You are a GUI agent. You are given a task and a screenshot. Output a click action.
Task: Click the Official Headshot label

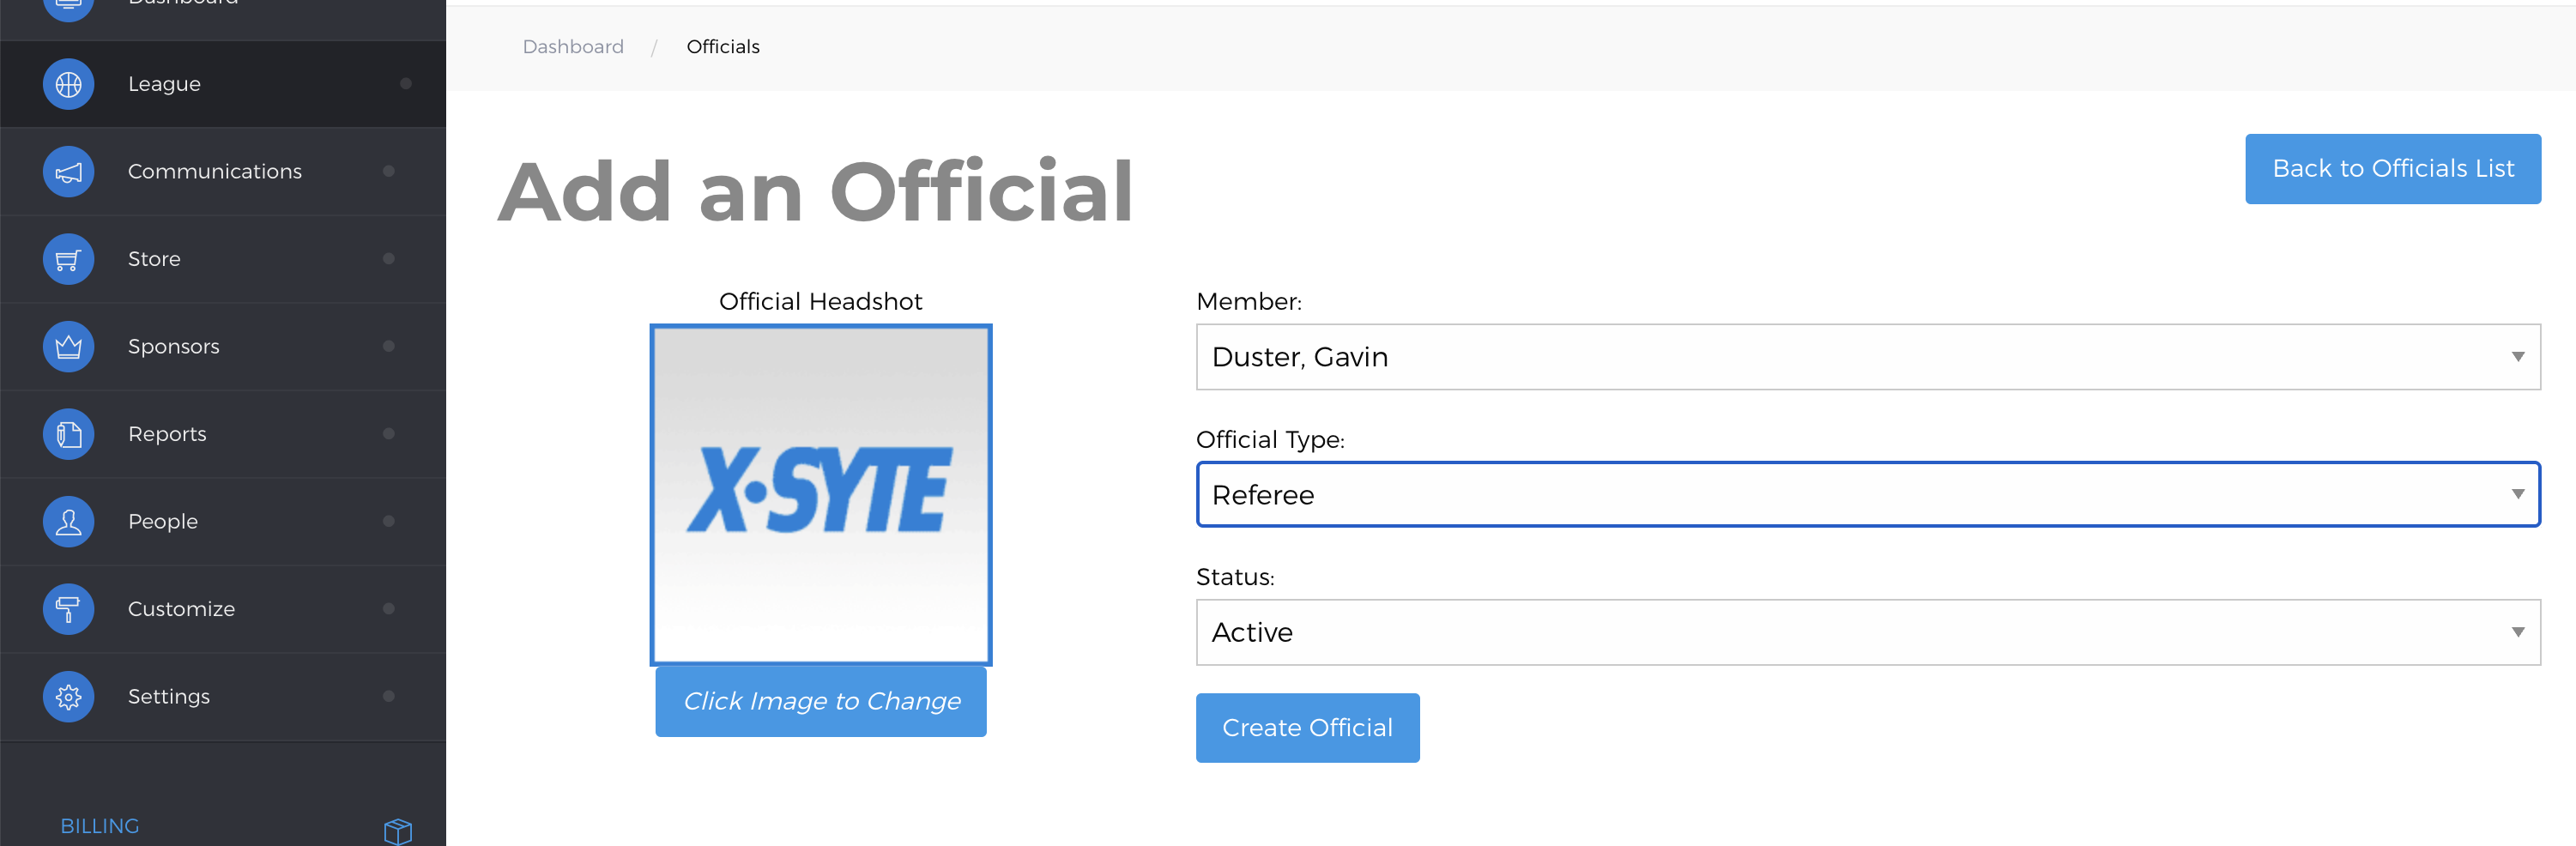coord(821,302)
